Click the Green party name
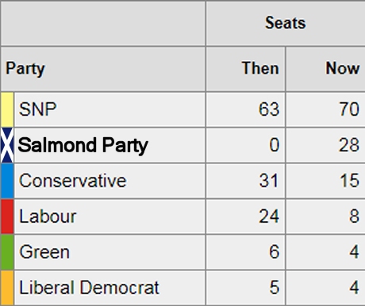This screenshot has height=306, width=365. point(44,252)
